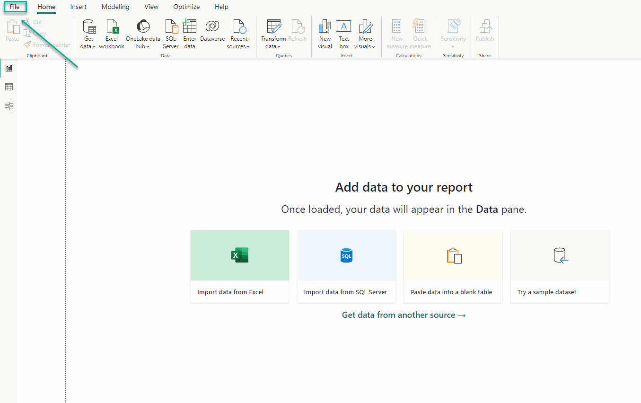Open the OneLake data hub dropdown

pos(143,46)
